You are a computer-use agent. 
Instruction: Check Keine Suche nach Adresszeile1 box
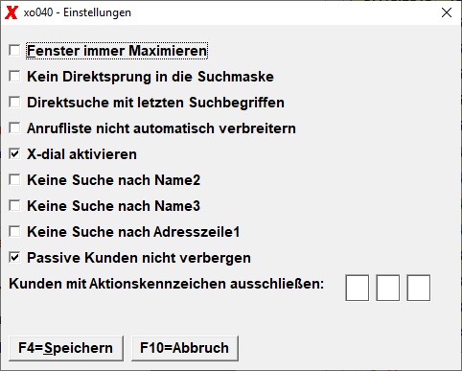tap(14, 232)
